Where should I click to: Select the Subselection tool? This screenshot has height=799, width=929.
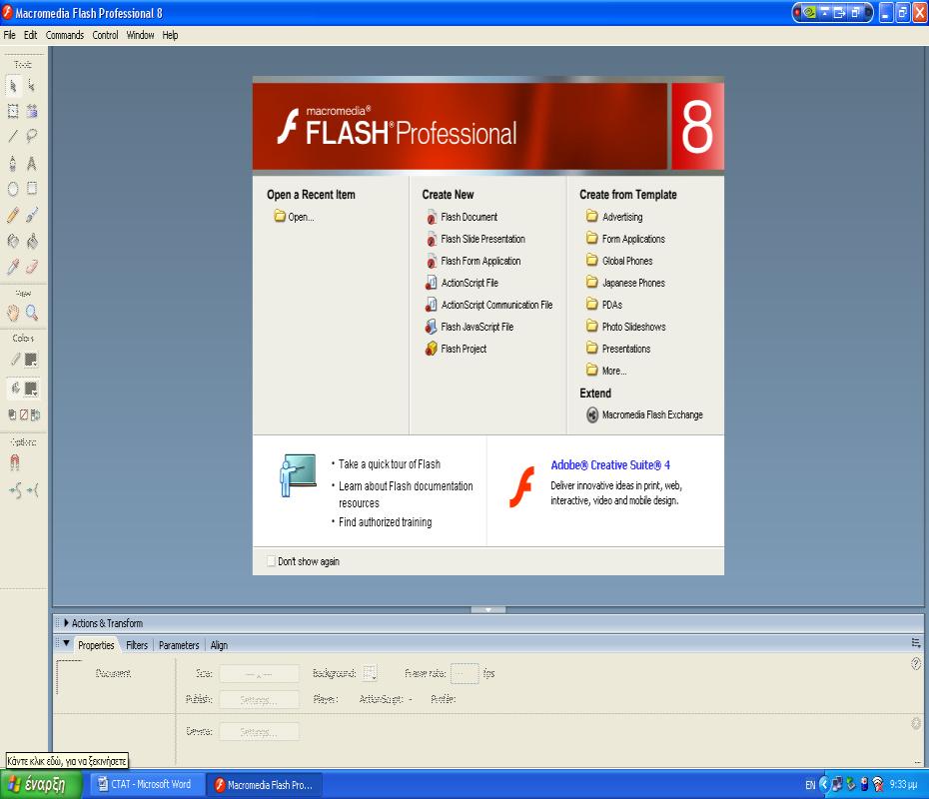point(32,87)
